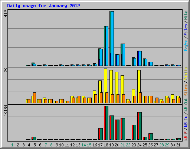This screenshot has height=149, width=190.
Task: Click the green kB Out bar for day 24
Action: (140, 126)
